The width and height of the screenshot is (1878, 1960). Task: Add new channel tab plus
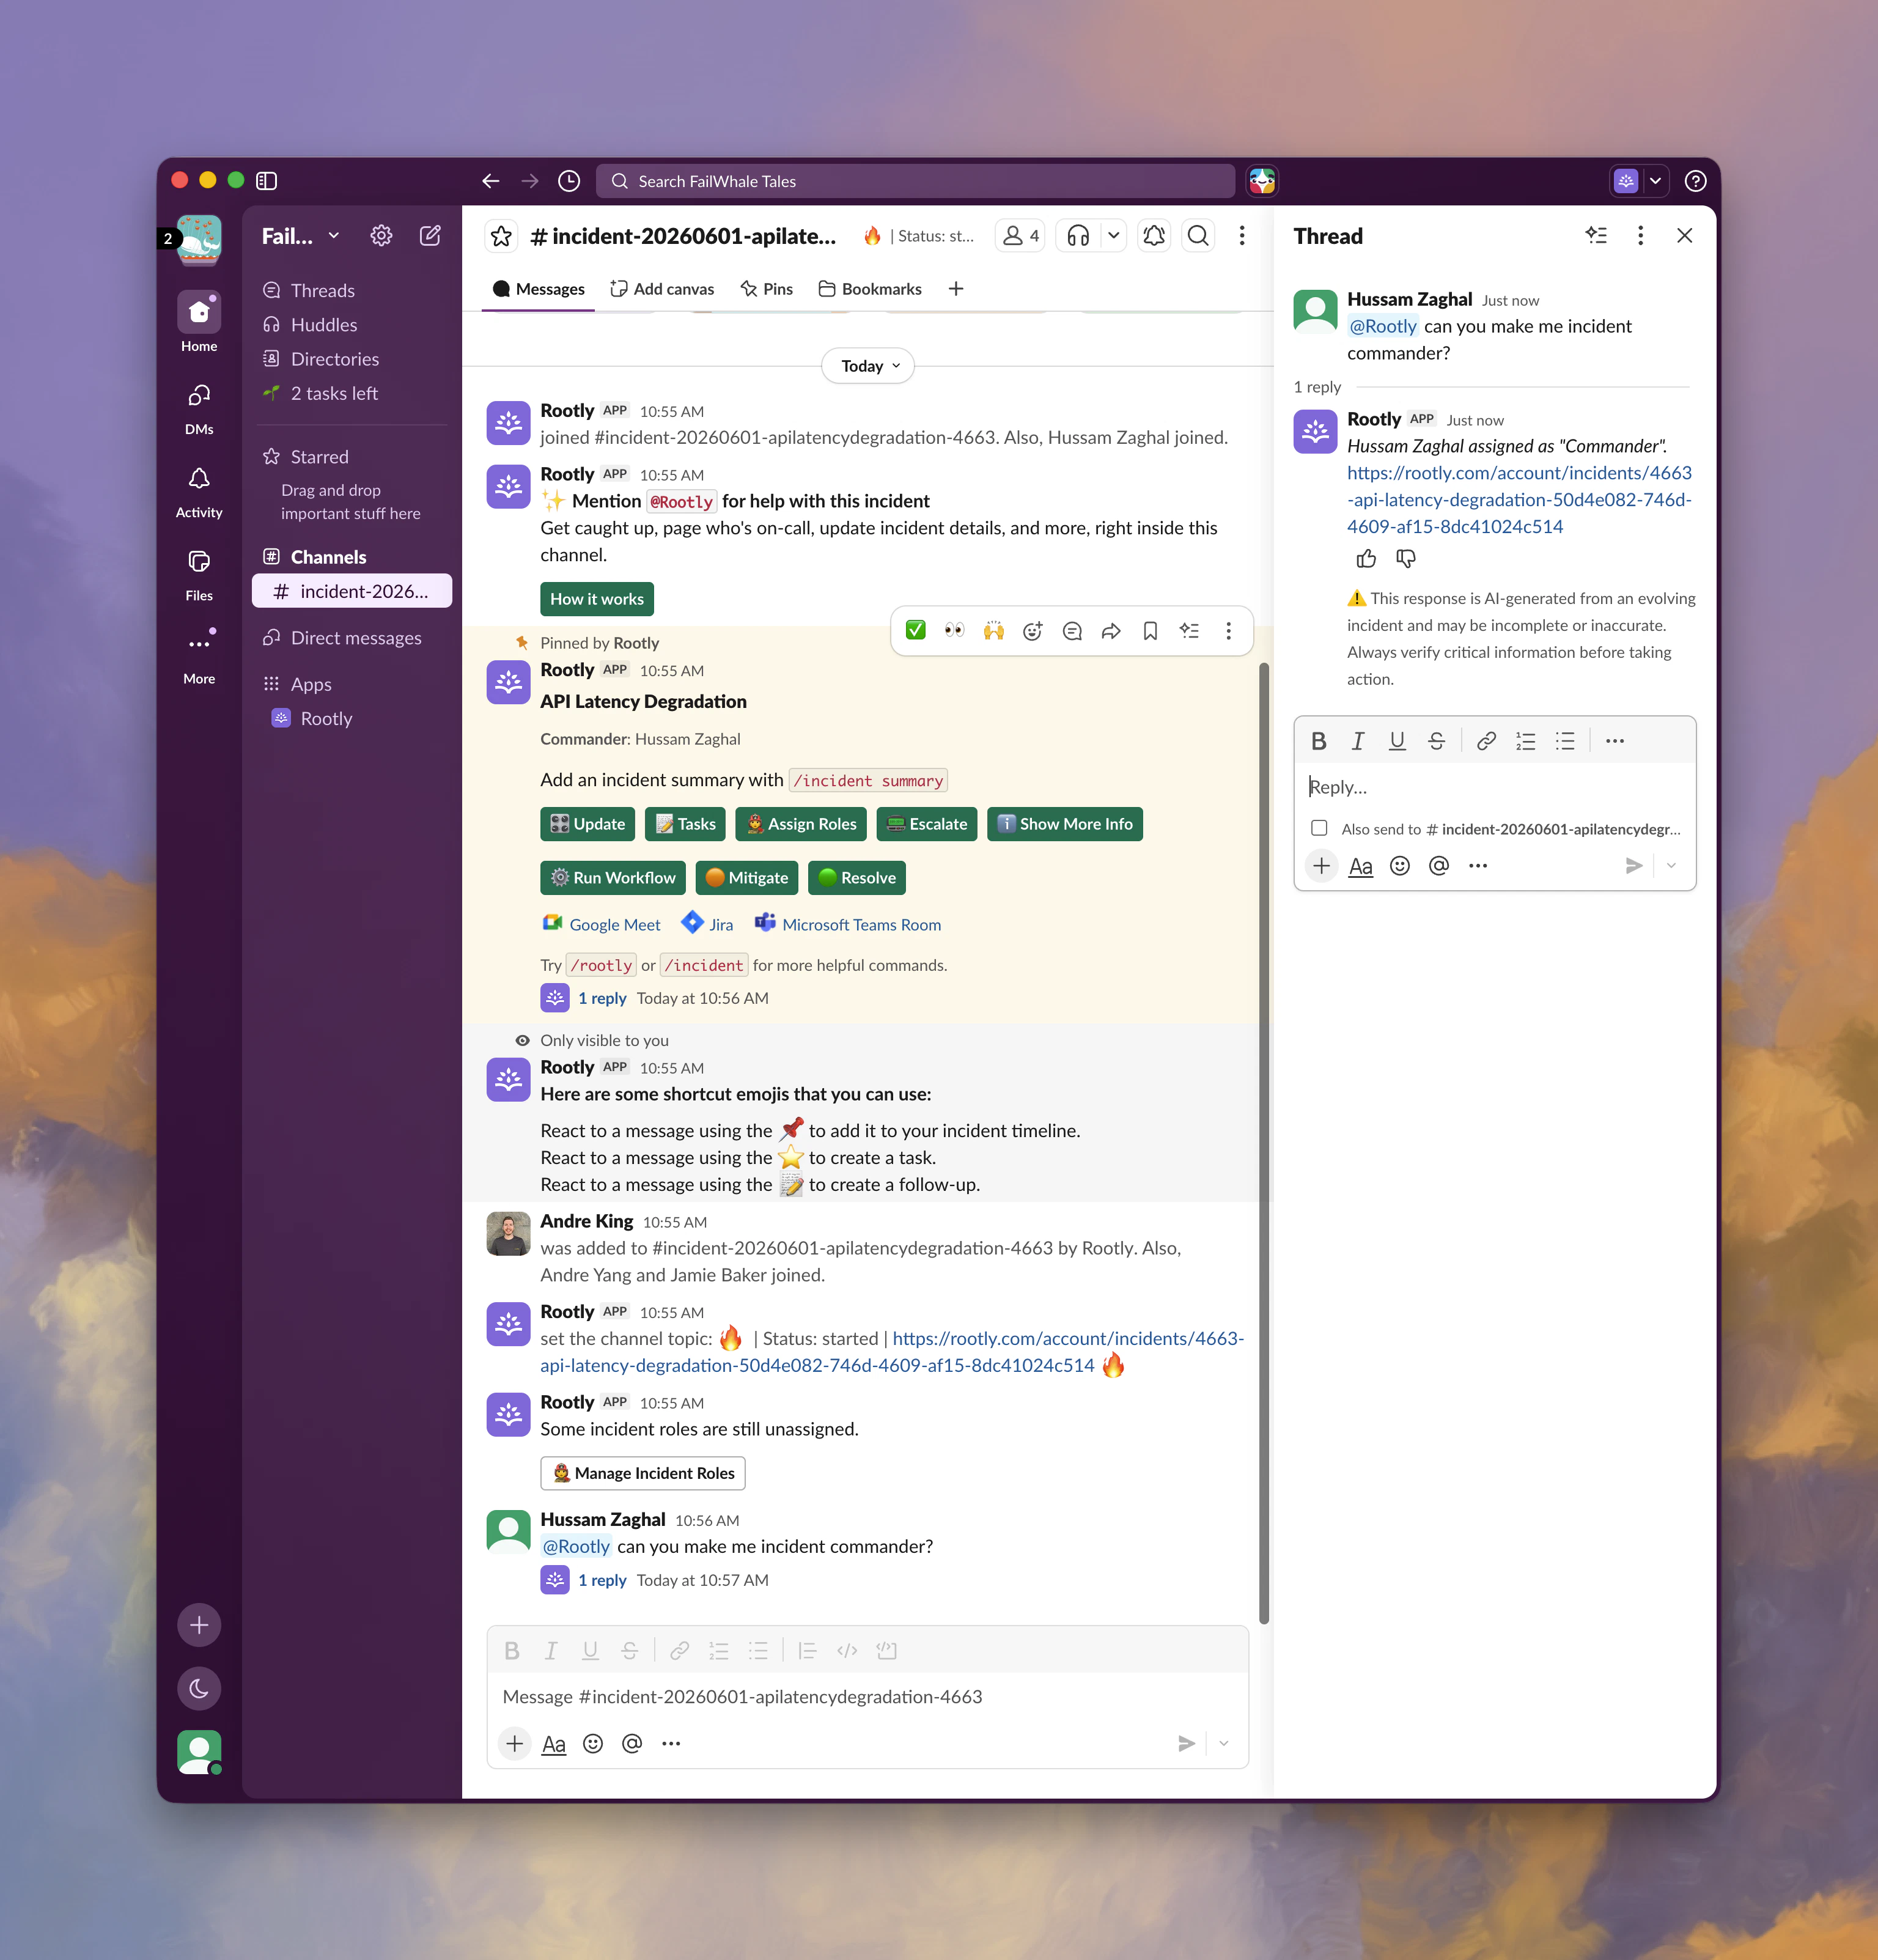coord(956,289)
